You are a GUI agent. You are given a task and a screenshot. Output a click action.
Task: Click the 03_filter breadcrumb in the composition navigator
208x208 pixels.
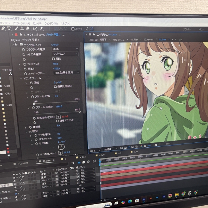pos(134,40)
